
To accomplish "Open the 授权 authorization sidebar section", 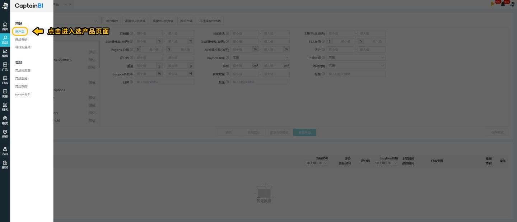I will point(5,134).
